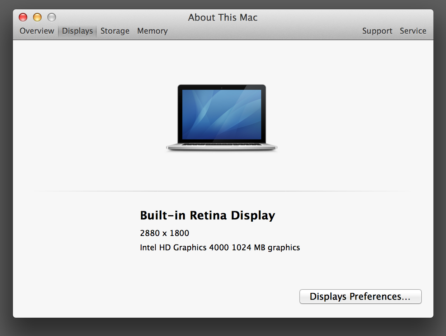Minimize the window with the yellow button
The image size is (446, 336).
click(37, 17)
